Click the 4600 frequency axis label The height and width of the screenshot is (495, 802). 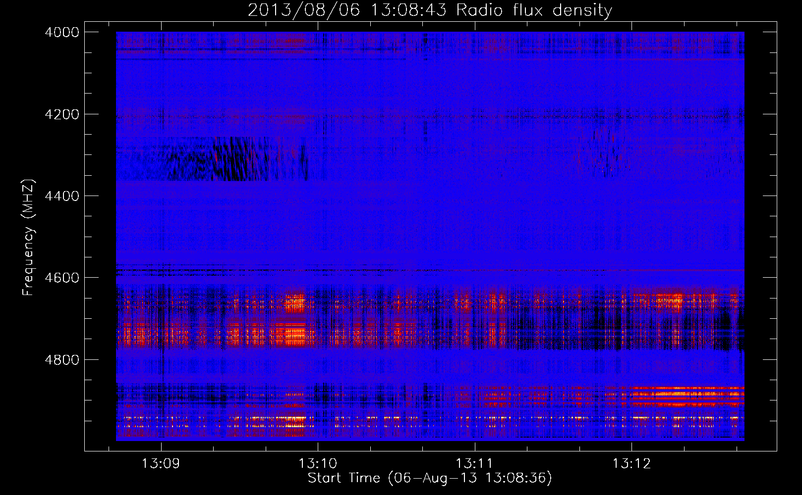[62, 278]
